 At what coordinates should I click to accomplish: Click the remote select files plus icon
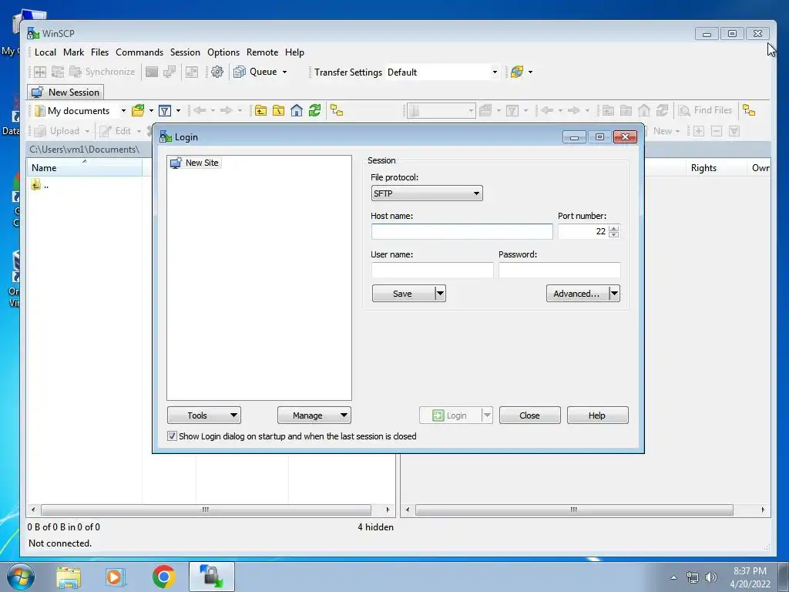(698, 131)
